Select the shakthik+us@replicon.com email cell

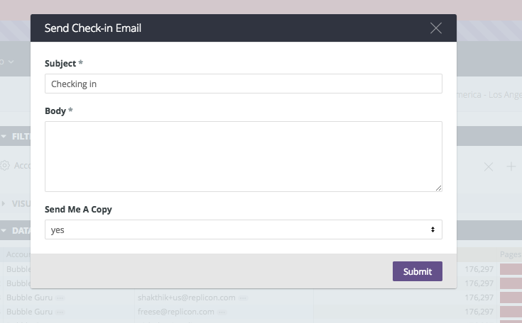pos(186,297)
